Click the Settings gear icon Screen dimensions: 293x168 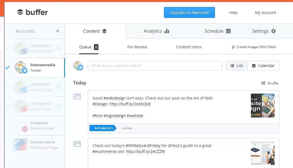point(273,31)
